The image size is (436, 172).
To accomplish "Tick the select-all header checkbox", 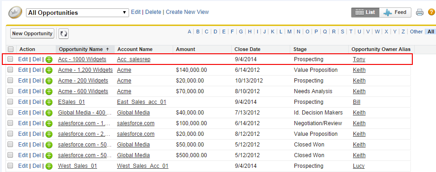I will 11,50.
